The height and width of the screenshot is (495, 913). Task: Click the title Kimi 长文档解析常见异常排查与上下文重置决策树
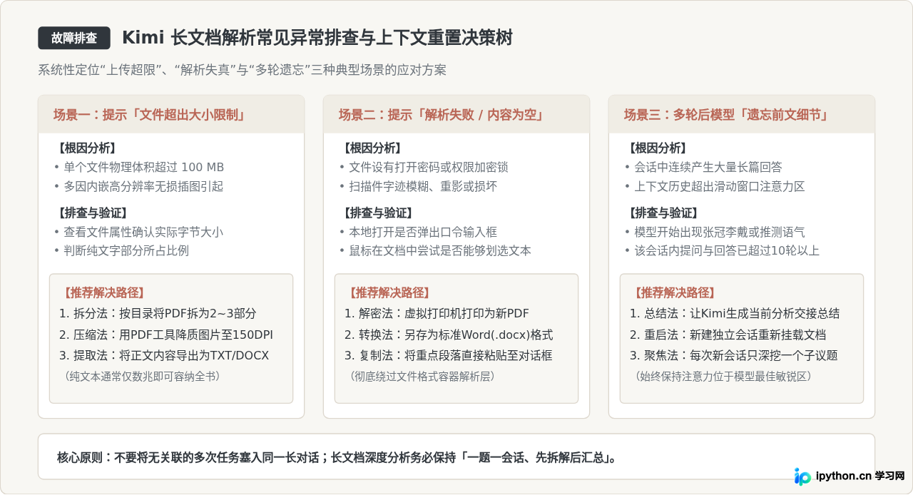317,38
